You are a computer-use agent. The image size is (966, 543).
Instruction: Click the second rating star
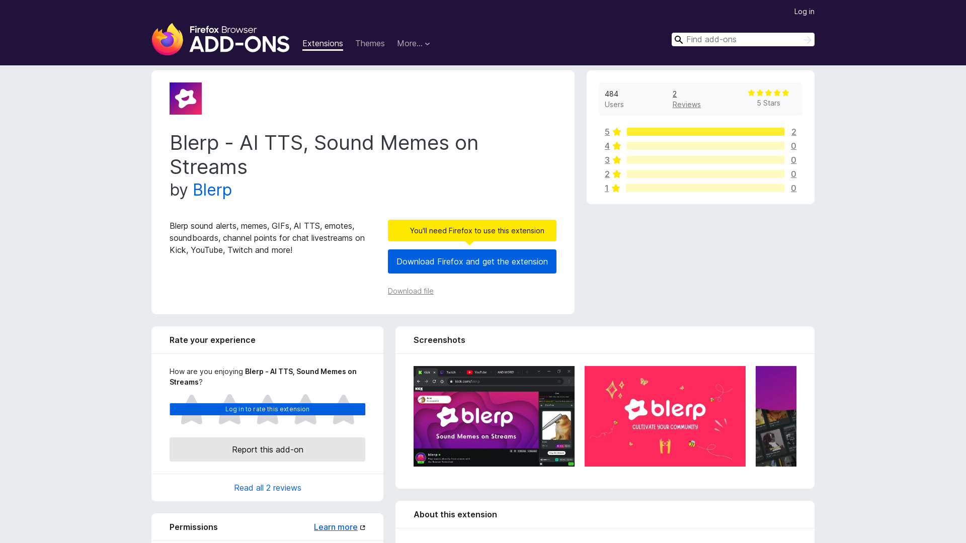(x=229, y=409)
